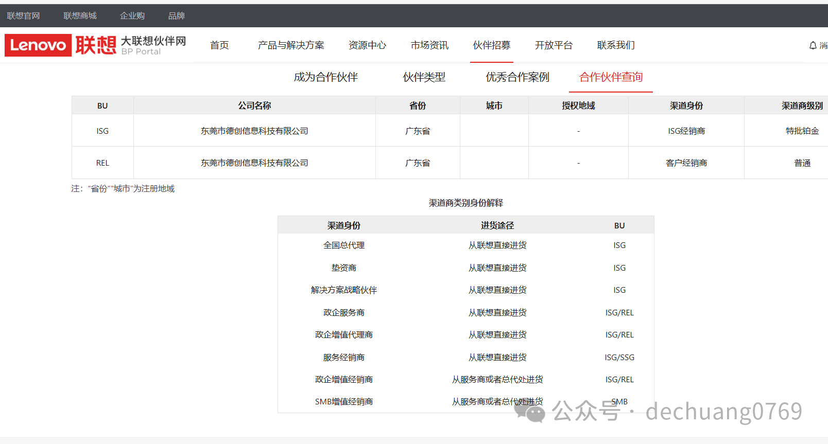Click the 渠道商级别 column header

802,105
